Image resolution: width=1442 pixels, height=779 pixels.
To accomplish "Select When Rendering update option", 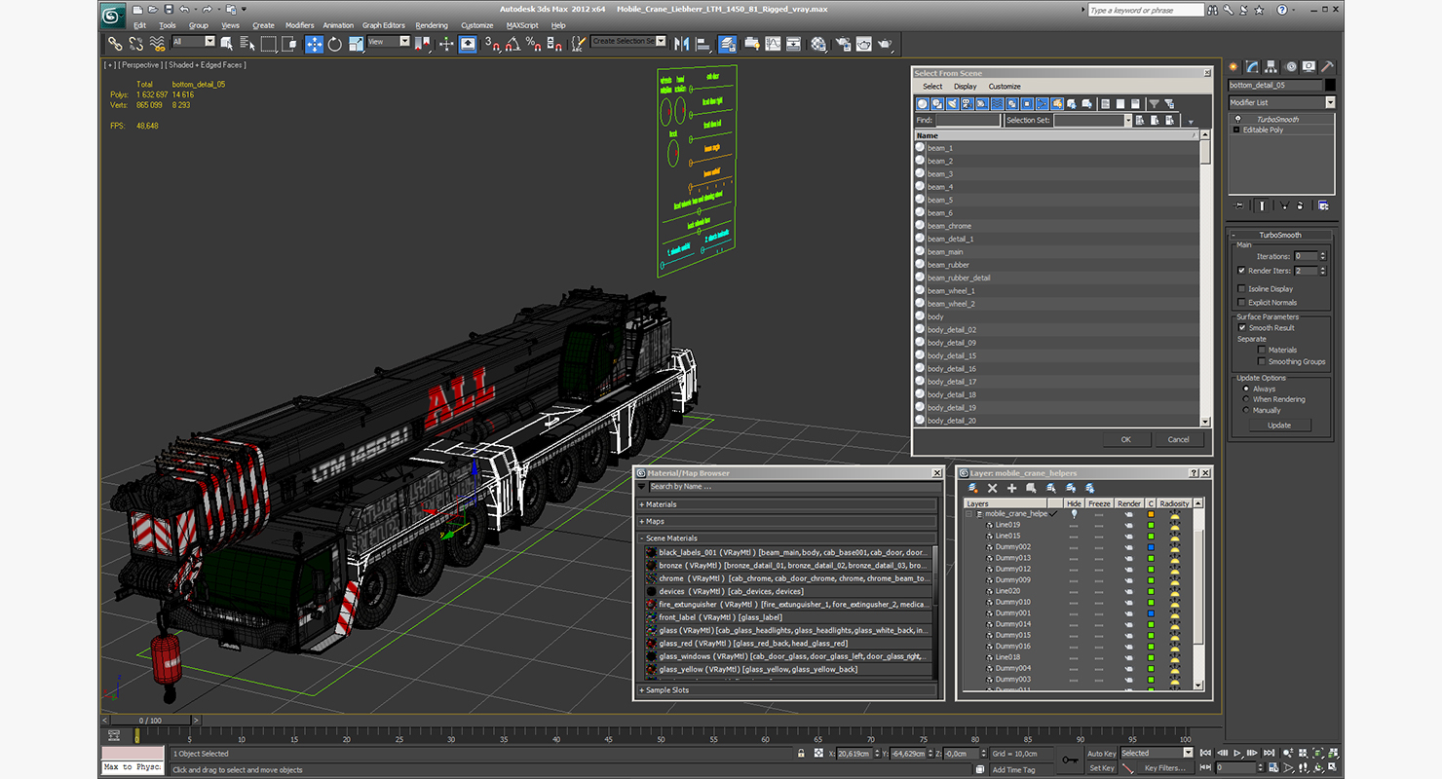I will click(x=1246, y=399).
